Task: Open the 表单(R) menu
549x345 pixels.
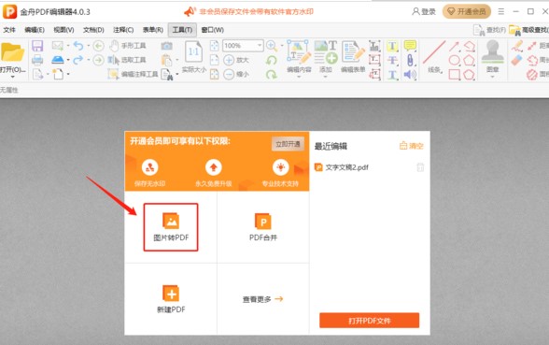Action: 153,30
